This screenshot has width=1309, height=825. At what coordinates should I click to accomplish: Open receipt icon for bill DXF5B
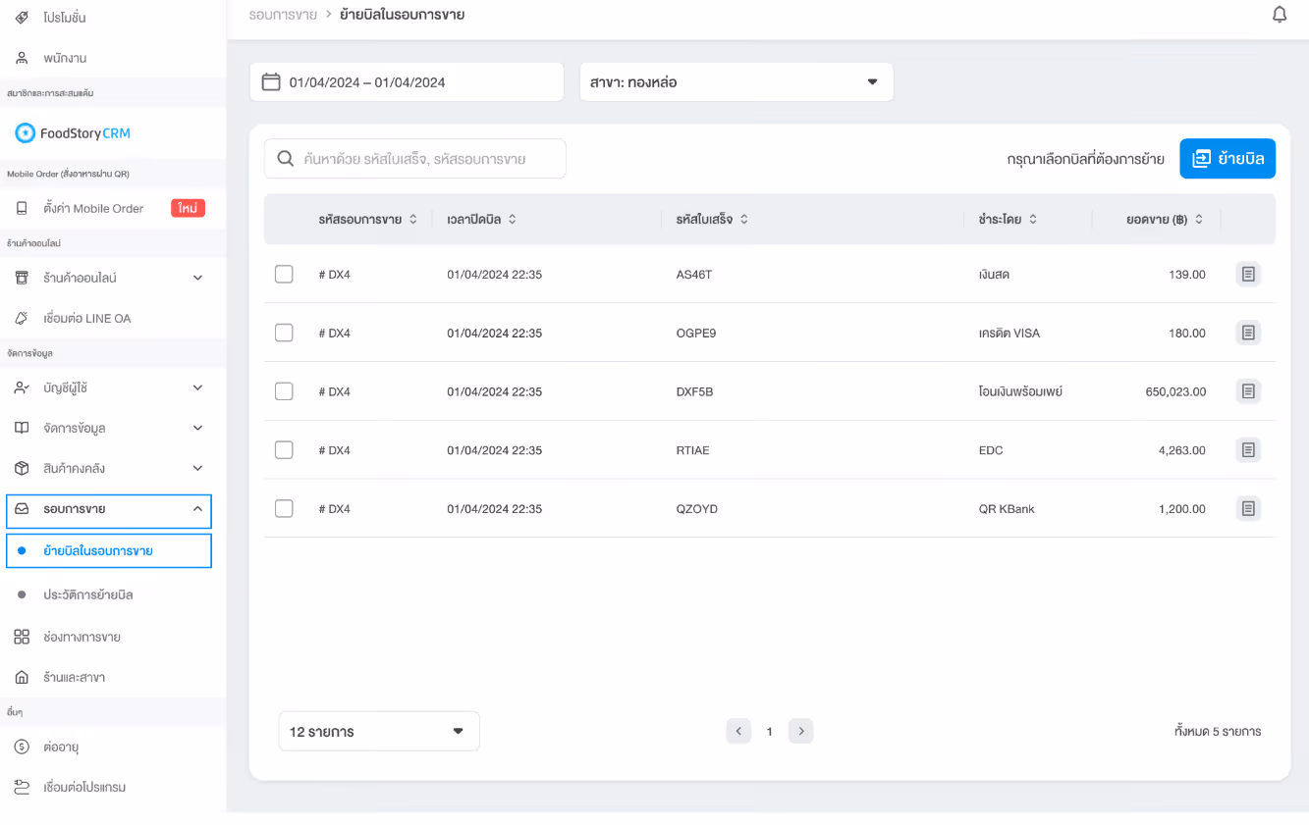tap(1248, 391)
